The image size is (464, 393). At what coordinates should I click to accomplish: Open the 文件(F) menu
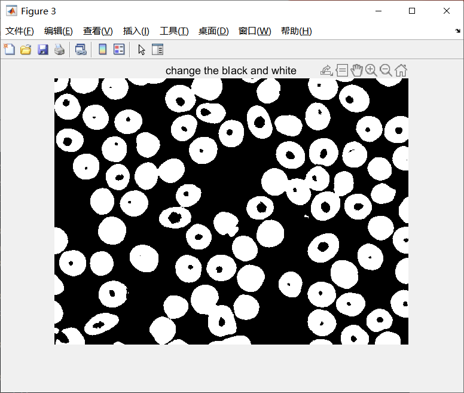coord(20,31)
